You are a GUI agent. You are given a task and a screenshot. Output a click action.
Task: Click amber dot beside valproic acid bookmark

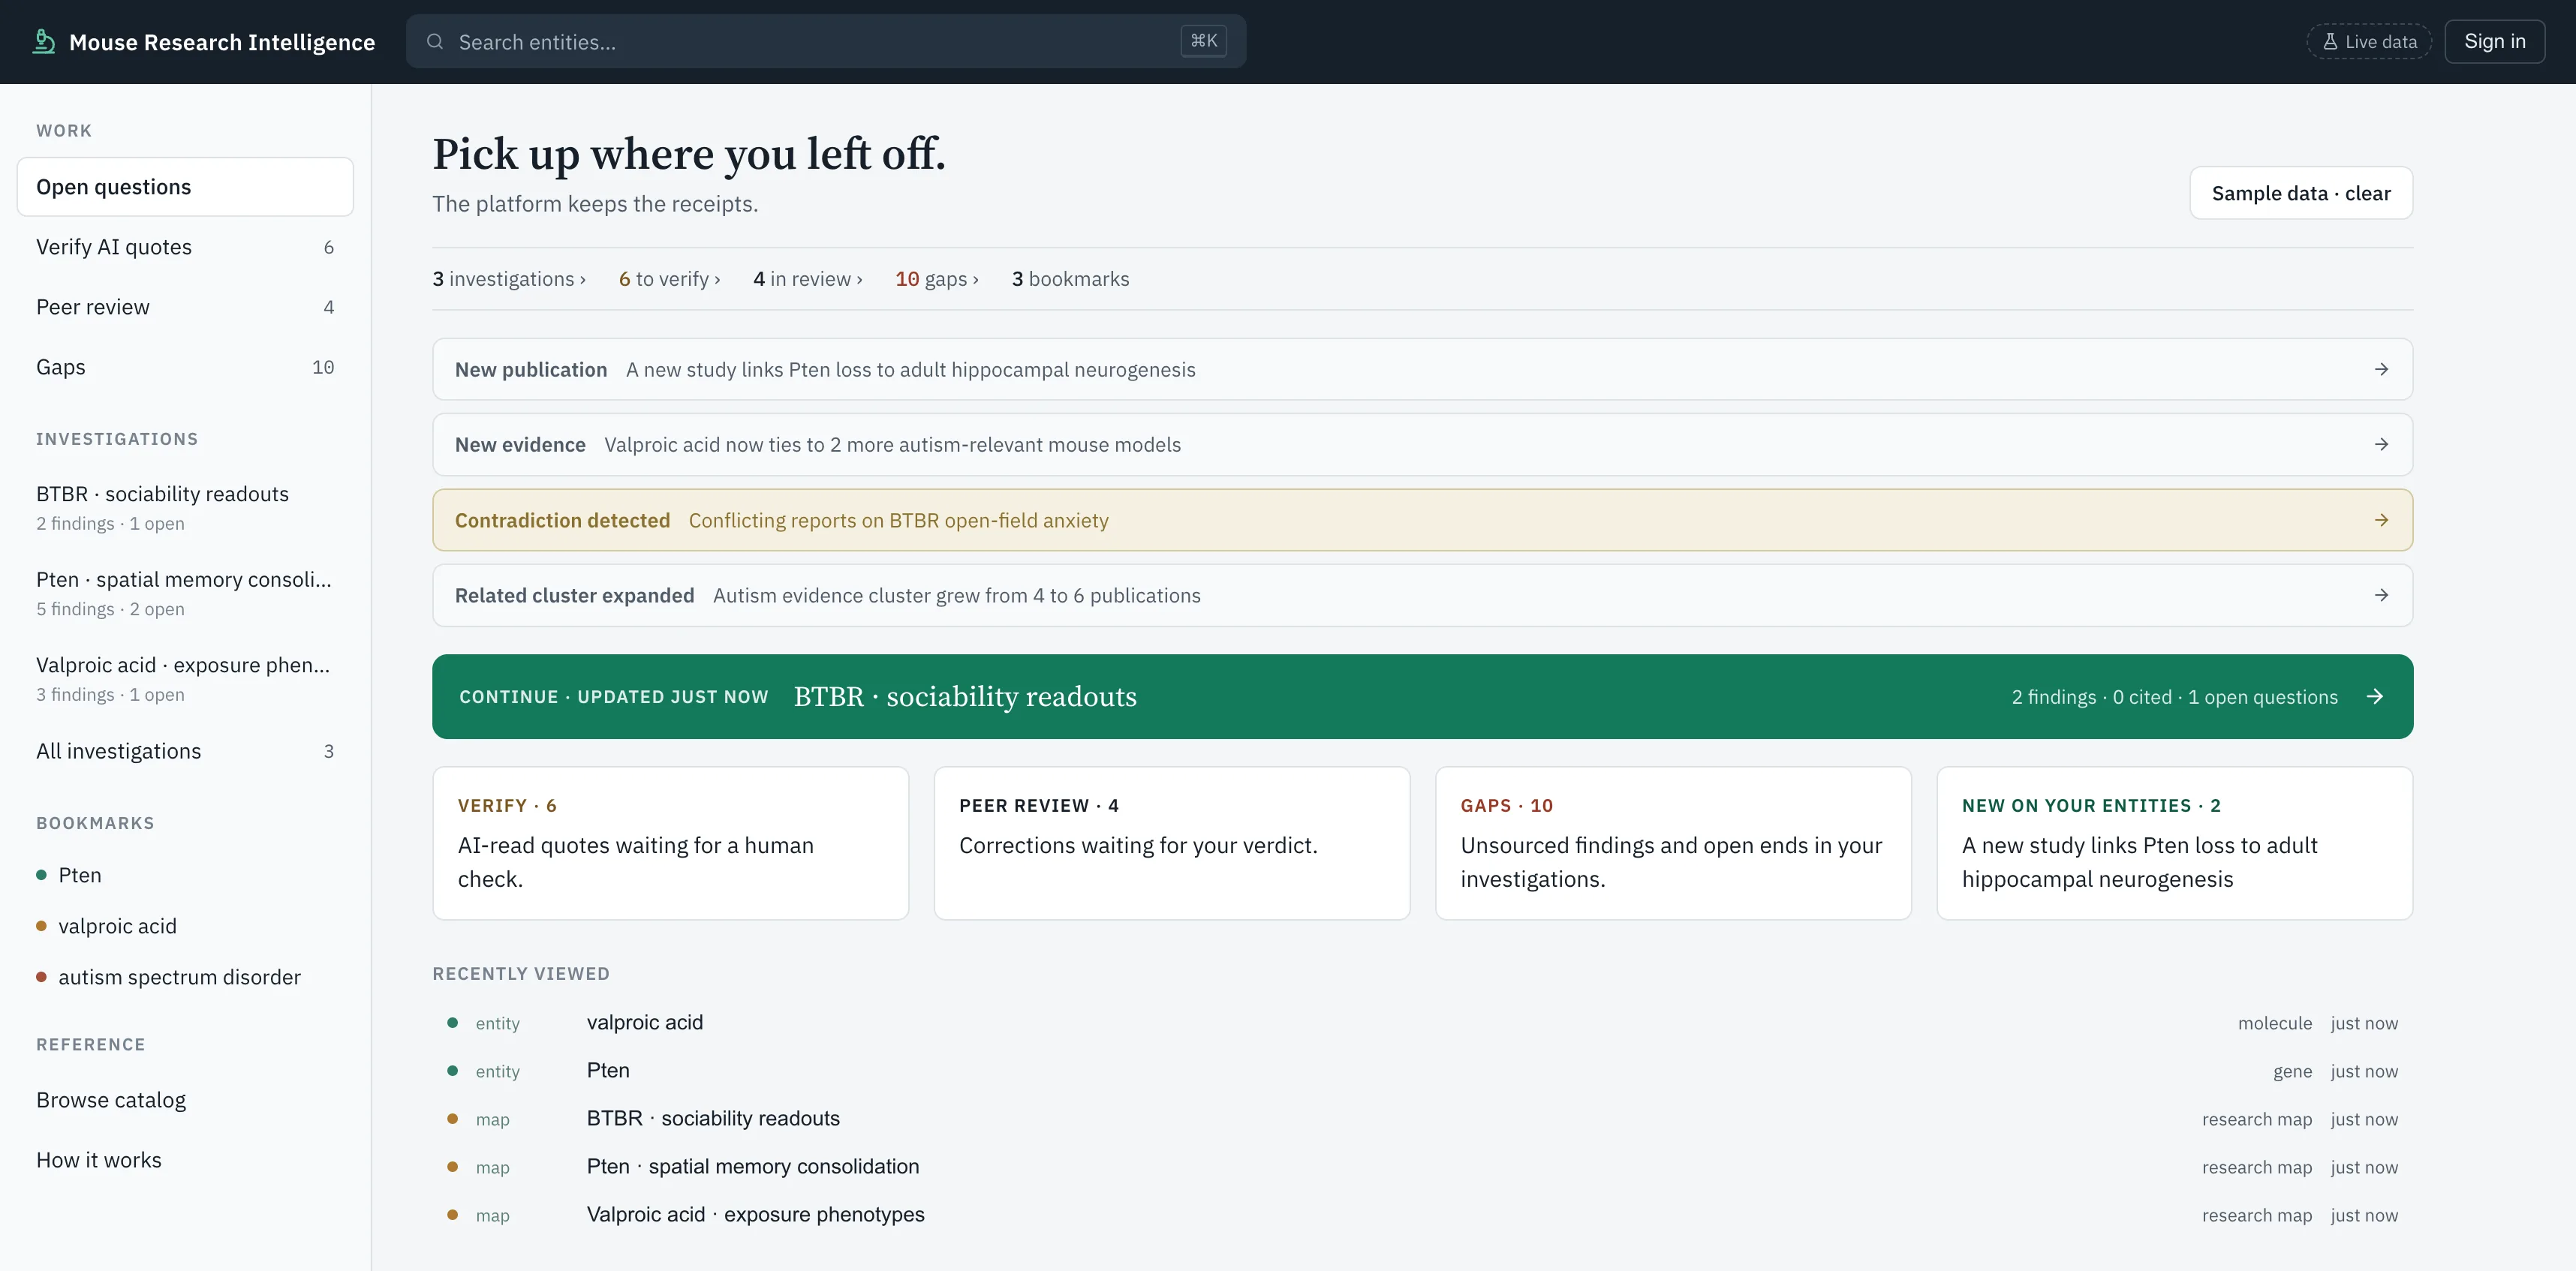tap(41, 926)
